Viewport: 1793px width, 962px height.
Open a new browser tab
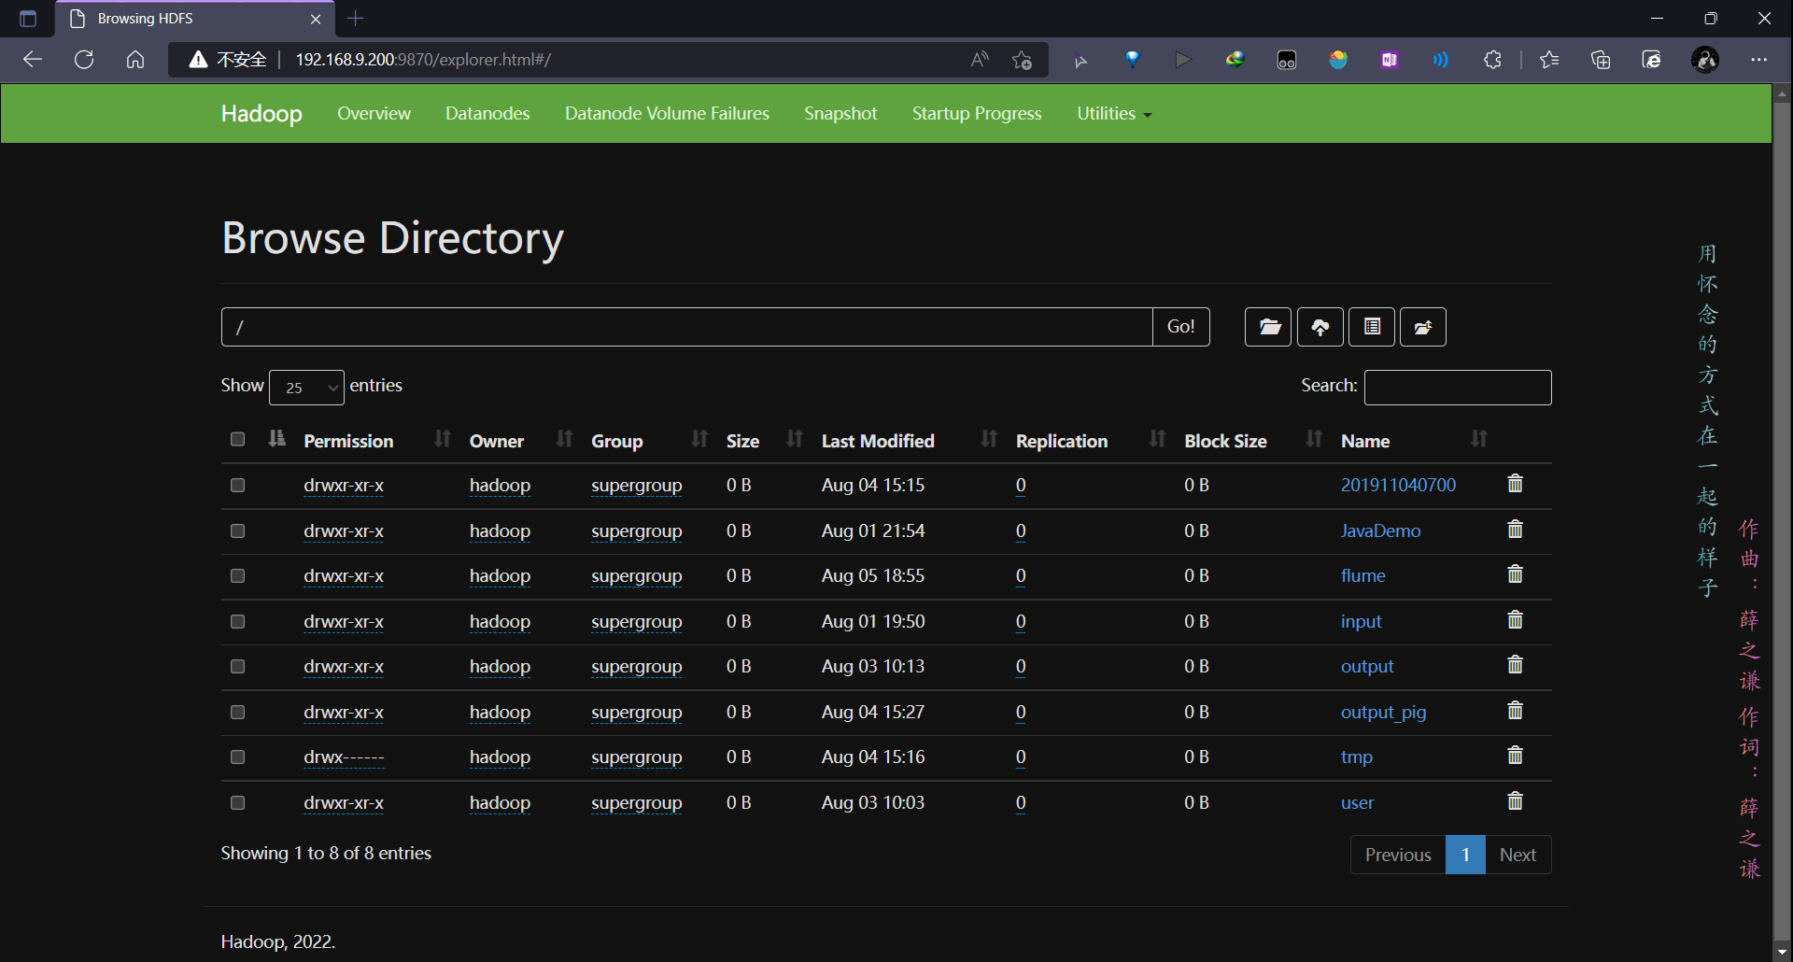tap(356, 19)
